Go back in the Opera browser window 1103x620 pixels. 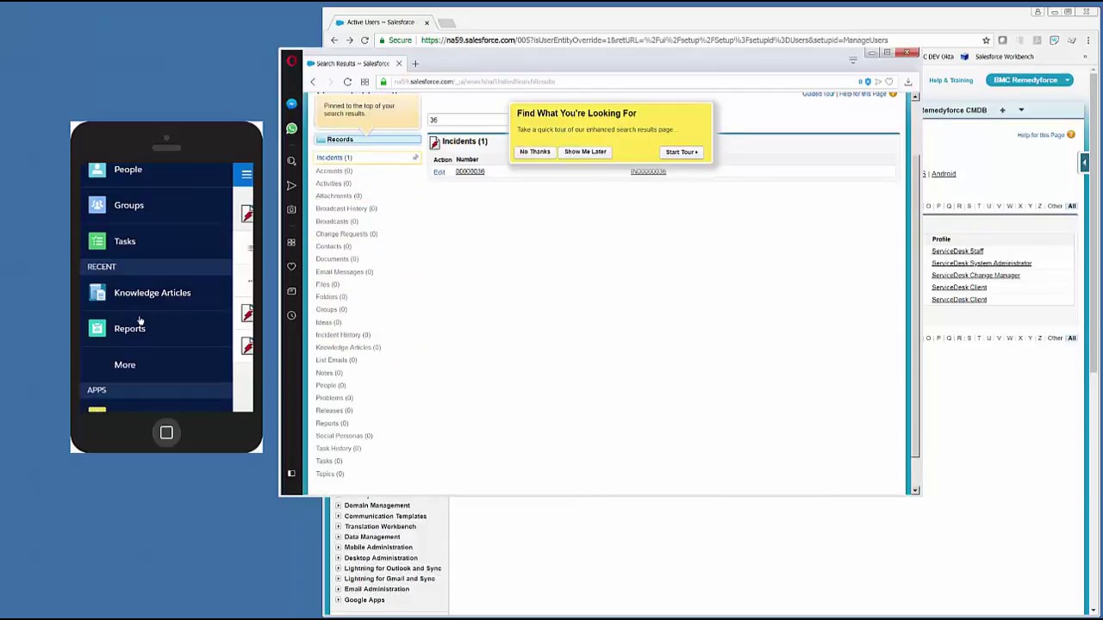pos(313,82)
